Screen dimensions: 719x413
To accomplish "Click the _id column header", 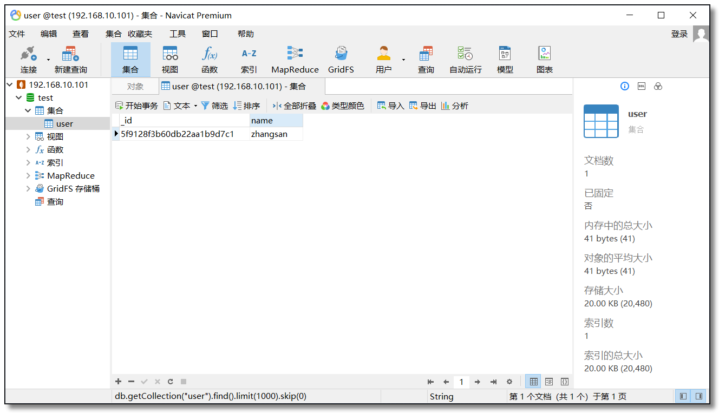I will (184, 121).
